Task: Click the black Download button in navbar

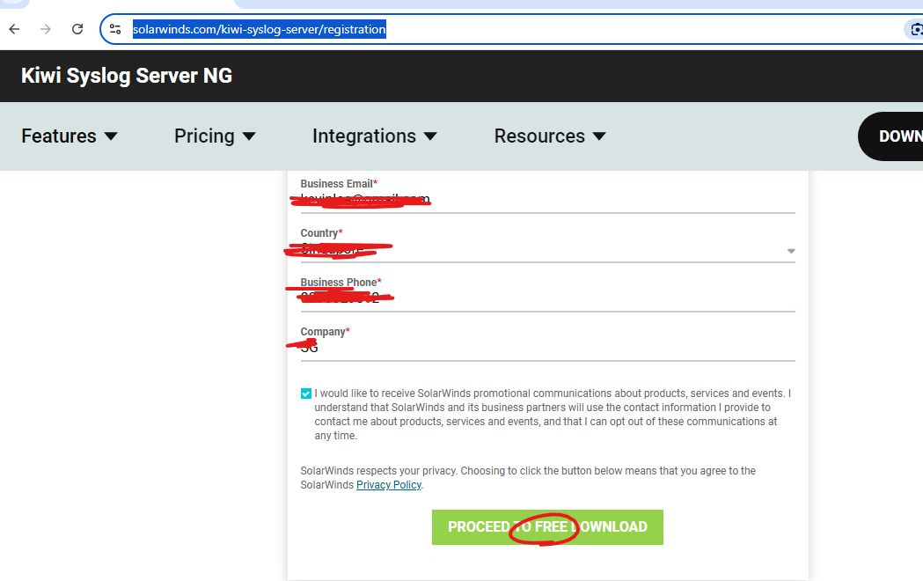Action: click(x=890, y=136)
